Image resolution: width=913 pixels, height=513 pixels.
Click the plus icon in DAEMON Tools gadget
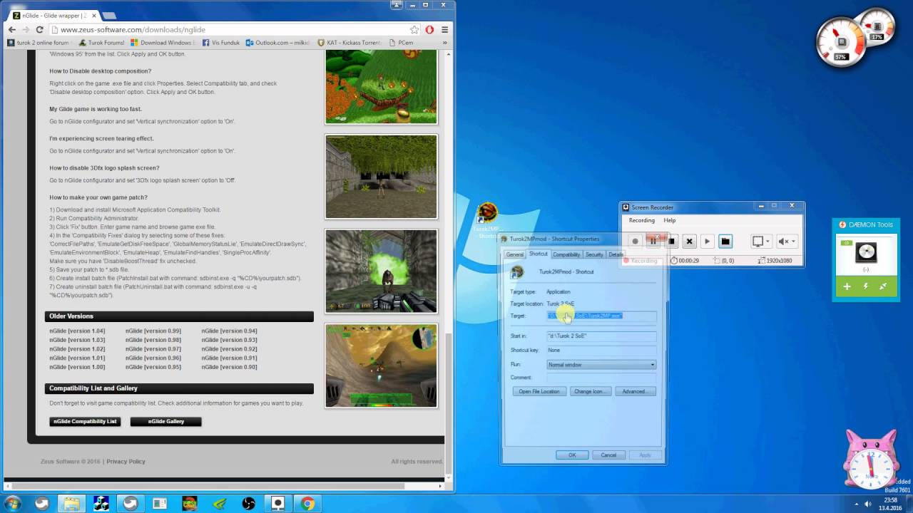coord(847,286)
